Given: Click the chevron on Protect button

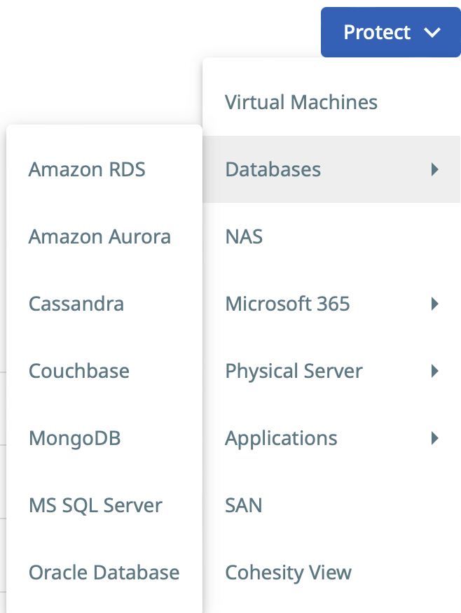Looking at the screenshot, I should [432, 32].
